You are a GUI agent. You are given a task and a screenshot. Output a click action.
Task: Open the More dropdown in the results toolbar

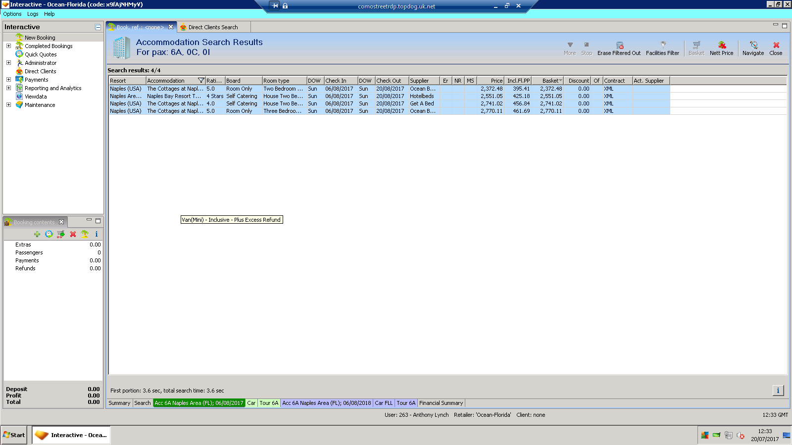[570, 48]
